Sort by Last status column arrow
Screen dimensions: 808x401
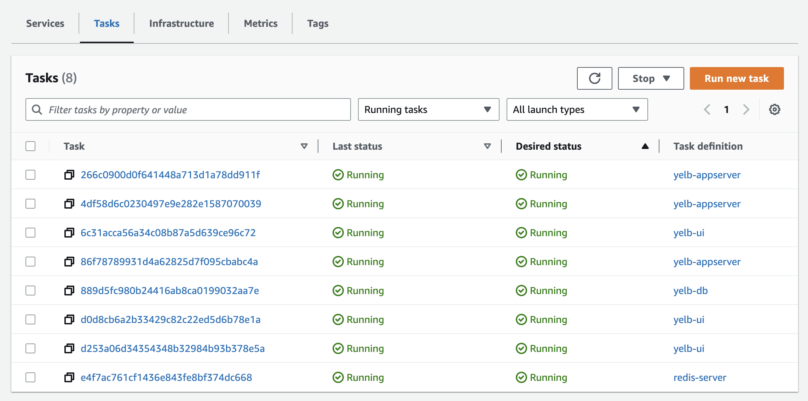(487, 146)
